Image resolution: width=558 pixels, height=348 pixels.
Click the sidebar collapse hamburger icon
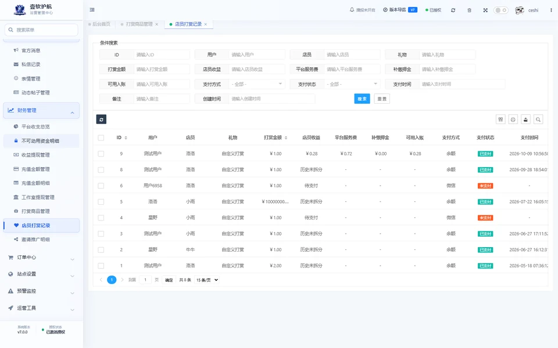pyautogui.click(x=92, y=10)
